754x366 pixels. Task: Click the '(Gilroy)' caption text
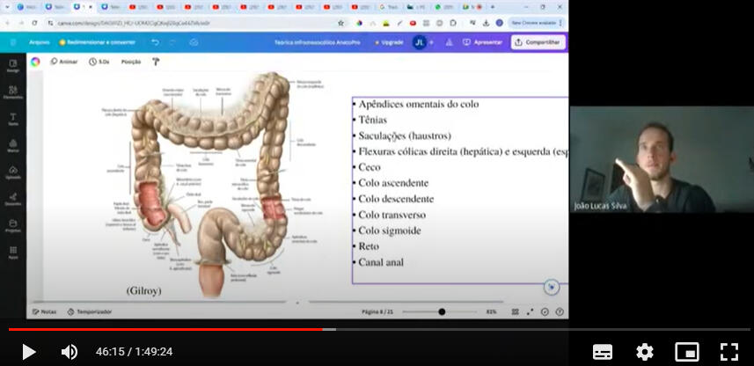(x=143, y=291)
